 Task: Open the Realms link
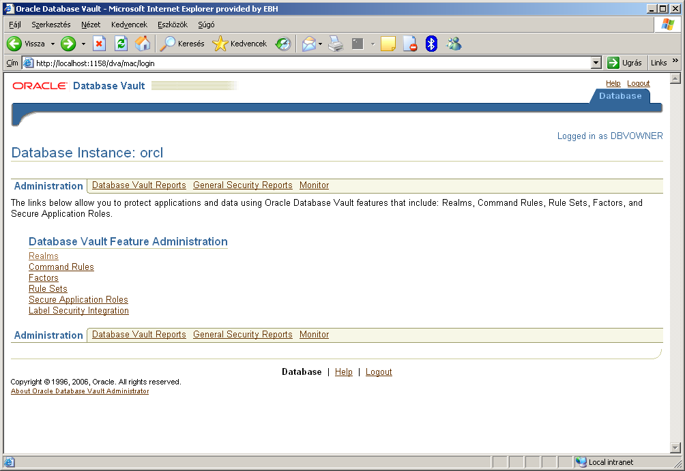tap(43, 256)
